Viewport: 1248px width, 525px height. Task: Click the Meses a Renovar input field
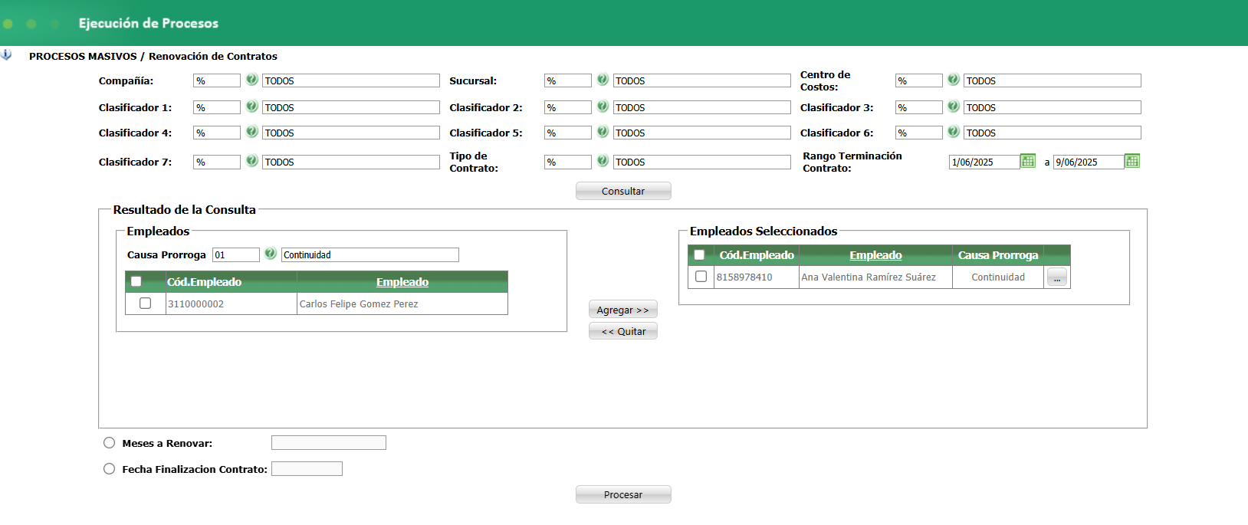tap(329, 442)
